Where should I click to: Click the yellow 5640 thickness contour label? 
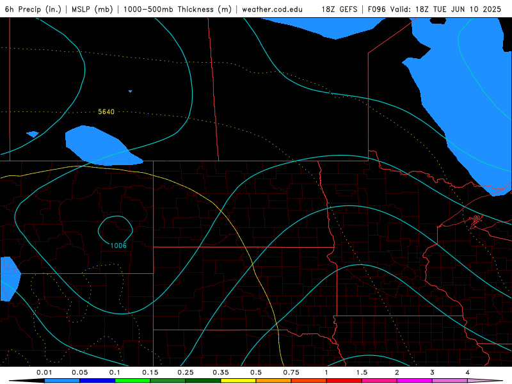(x=106, y=111)
